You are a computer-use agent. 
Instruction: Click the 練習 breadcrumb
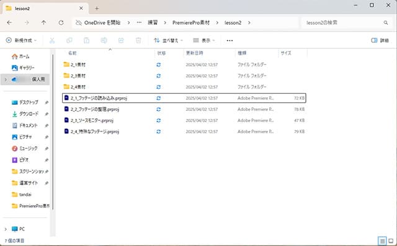click(x=153, y=23)
